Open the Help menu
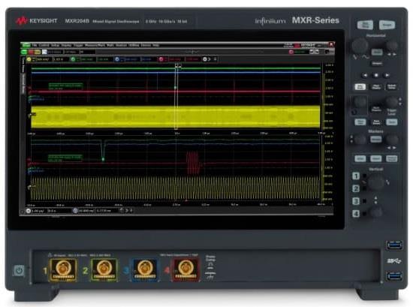Screen dimensions: 413x307 (156, 45)
